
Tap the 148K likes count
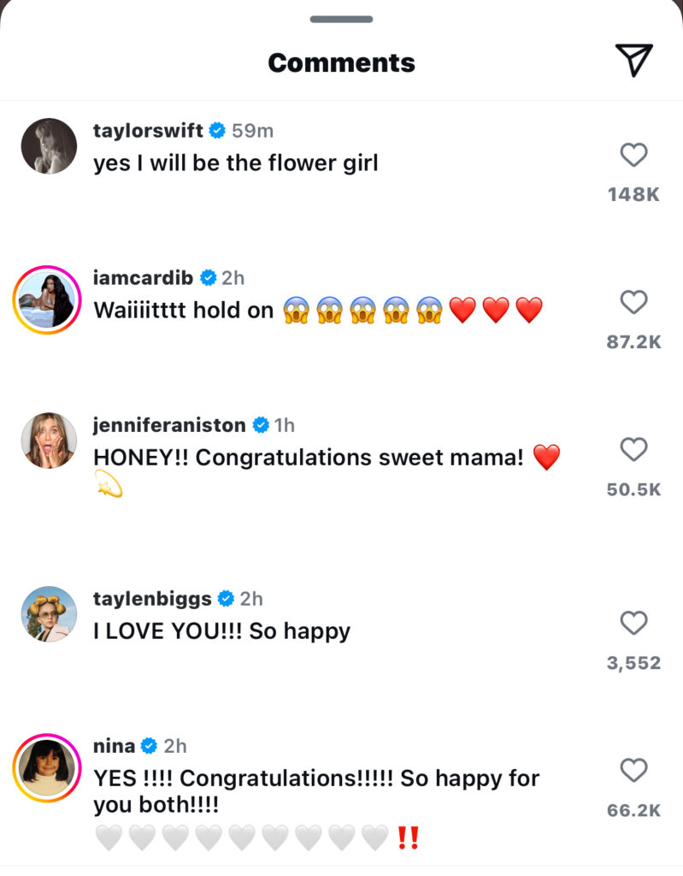coord(633,194)
